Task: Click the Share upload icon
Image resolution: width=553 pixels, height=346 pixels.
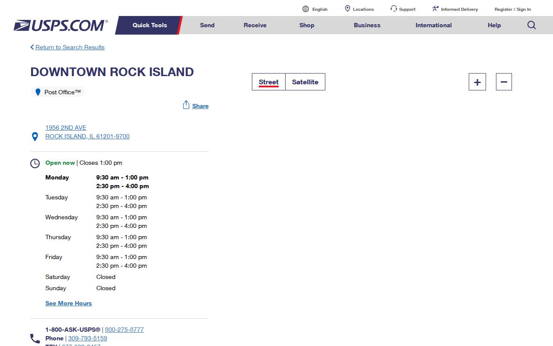Action: 186,105
